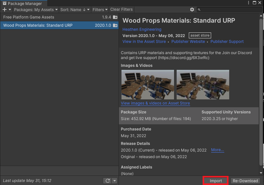Open the first wood props preview thumbnail
This screenshot has height=185, width=264.
pyautogui.click(x=148, y=85)
